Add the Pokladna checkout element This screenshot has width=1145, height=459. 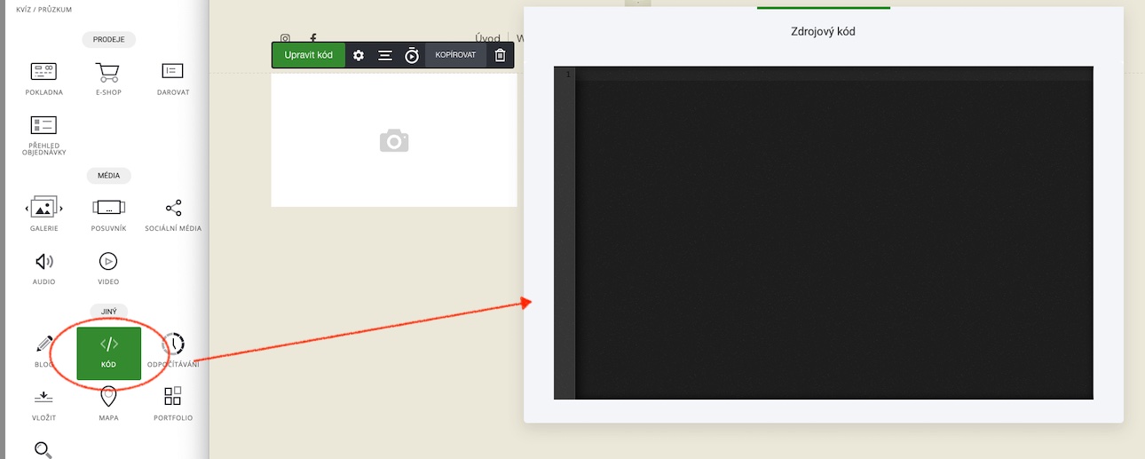coord(43,79)
